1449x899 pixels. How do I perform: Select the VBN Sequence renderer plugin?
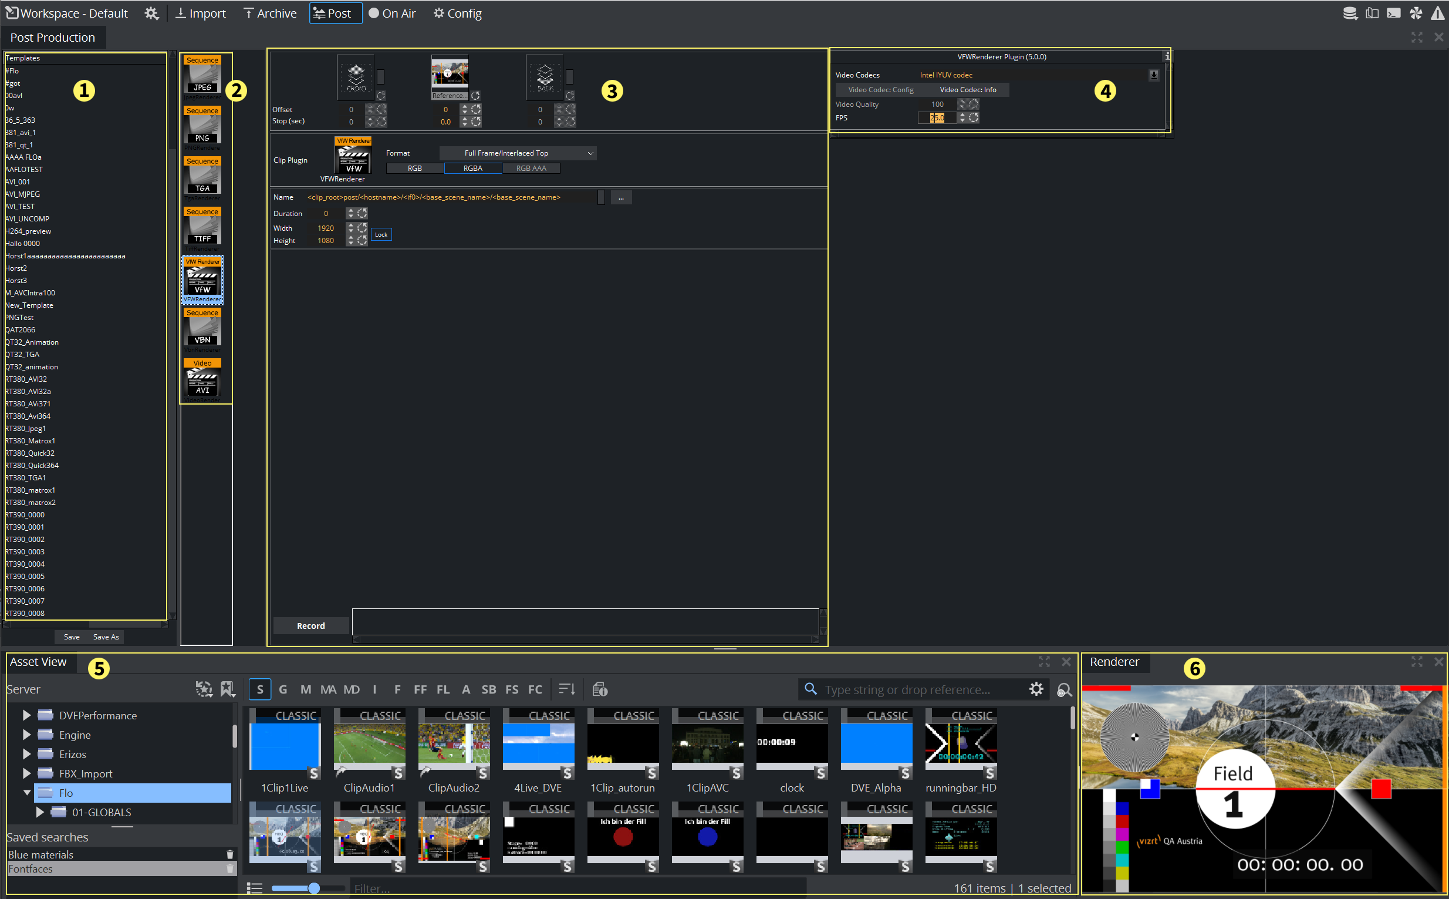[x=202, y=331]
